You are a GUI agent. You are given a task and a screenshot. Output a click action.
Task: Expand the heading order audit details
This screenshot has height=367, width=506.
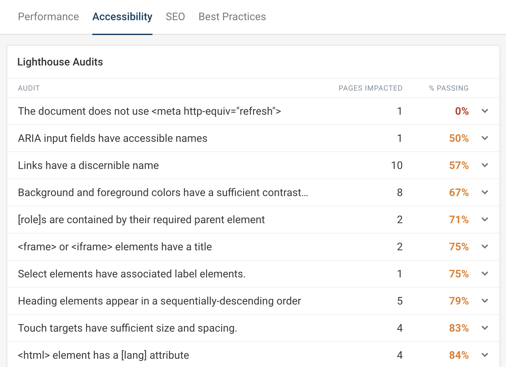tap(485, 301)
